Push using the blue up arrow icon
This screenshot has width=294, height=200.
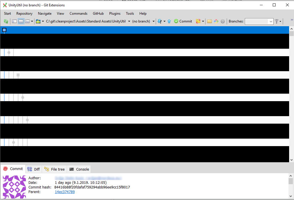tap(169, 21)
